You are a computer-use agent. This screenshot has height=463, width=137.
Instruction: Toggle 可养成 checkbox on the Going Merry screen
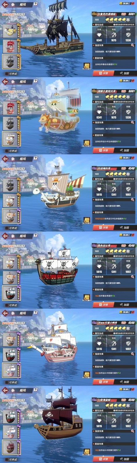click(6, 228)
